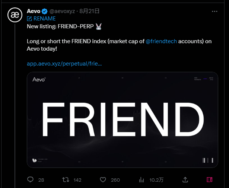Open the FRIEND banner image
229x188 pixels.
coord(123,120)
